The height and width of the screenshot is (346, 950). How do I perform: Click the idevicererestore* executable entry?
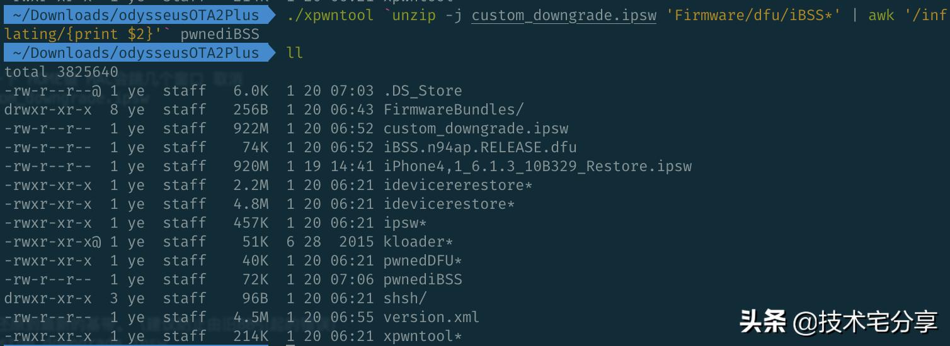click(x=458, y=185)
